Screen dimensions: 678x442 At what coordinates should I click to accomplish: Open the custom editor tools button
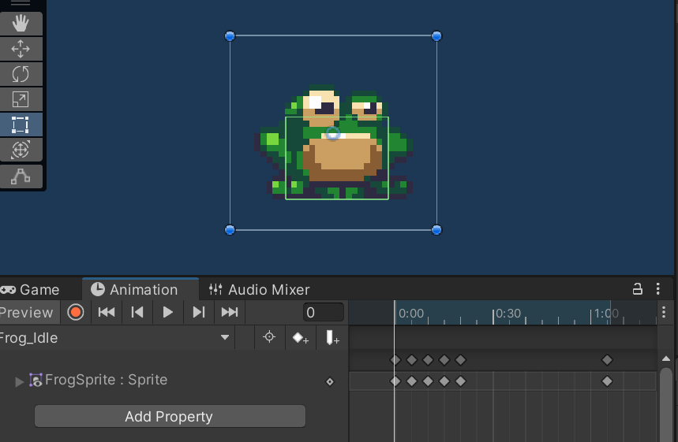21,176
